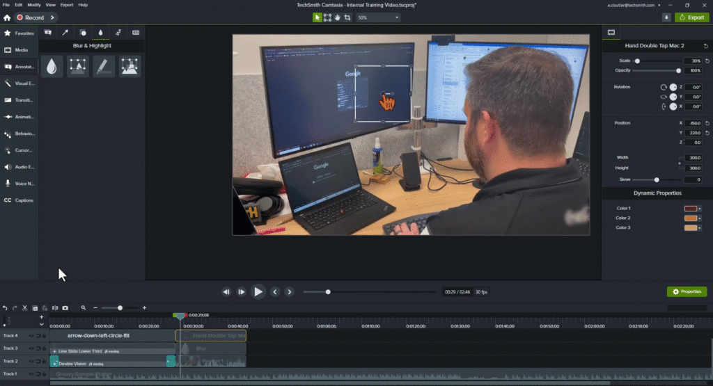Viewport: 713px width, 386px height.
Task: Open the File menu
Action: tap(6, 5)
